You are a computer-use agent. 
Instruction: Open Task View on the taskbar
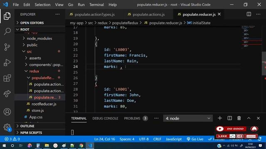[21, 145]
